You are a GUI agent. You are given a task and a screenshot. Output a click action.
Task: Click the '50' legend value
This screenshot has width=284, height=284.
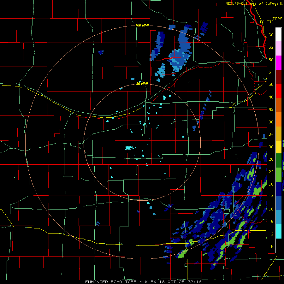271,85
